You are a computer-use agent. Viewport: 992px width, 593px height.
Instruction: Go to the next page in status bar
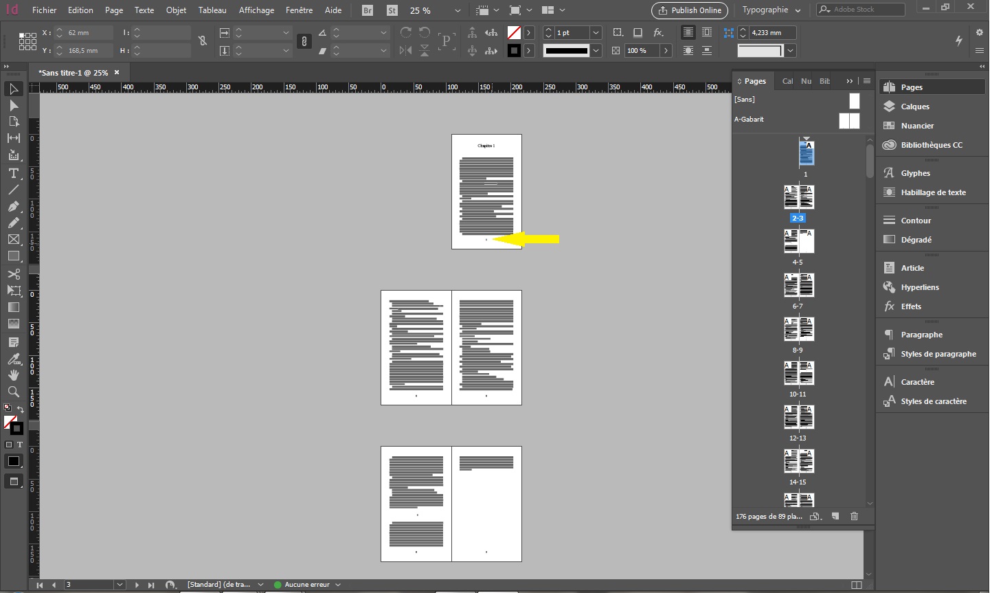(x=137, y=585)
